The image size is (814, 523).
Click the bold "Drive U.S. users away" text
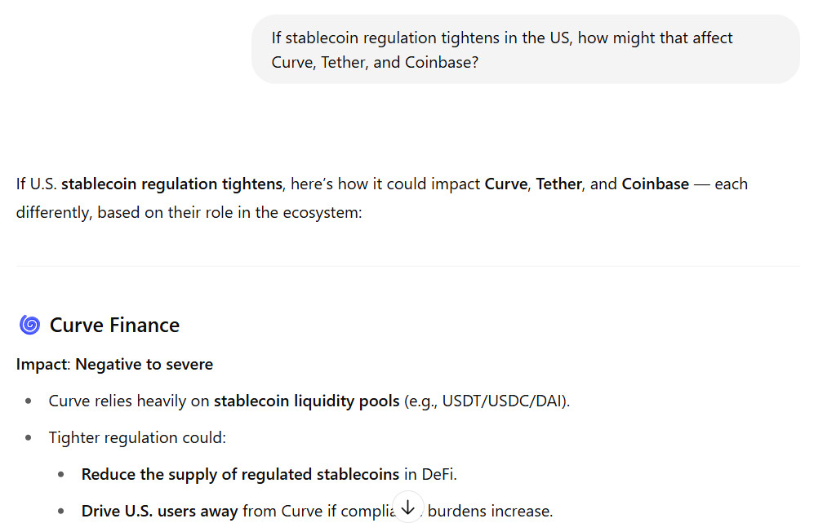159,511
